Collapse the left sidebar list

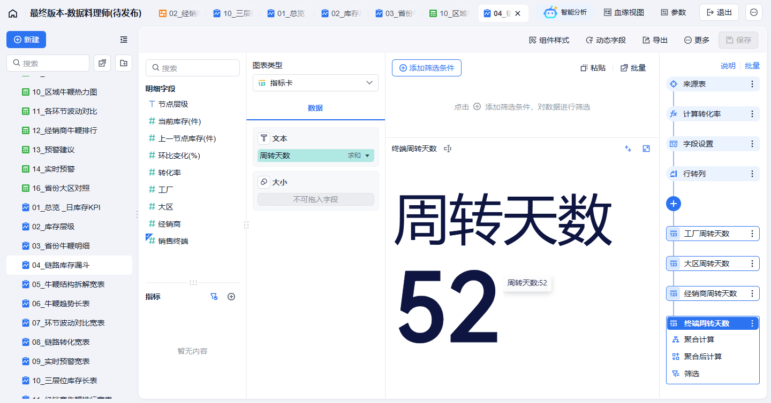coord(124,40)
